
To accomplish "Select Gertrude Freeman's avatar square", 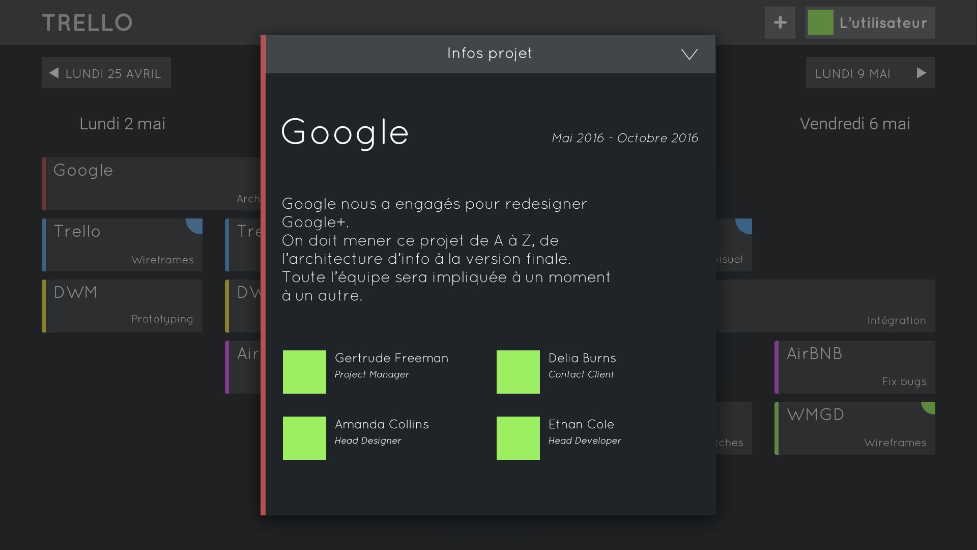I will tap(304, 372).
